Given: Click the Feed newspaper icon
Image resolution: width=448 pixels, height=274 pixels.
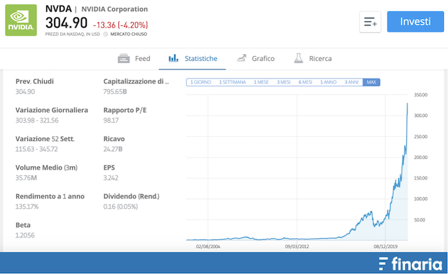Looking at the screenshot, I should pyautogui.click(x=123, y=58).
